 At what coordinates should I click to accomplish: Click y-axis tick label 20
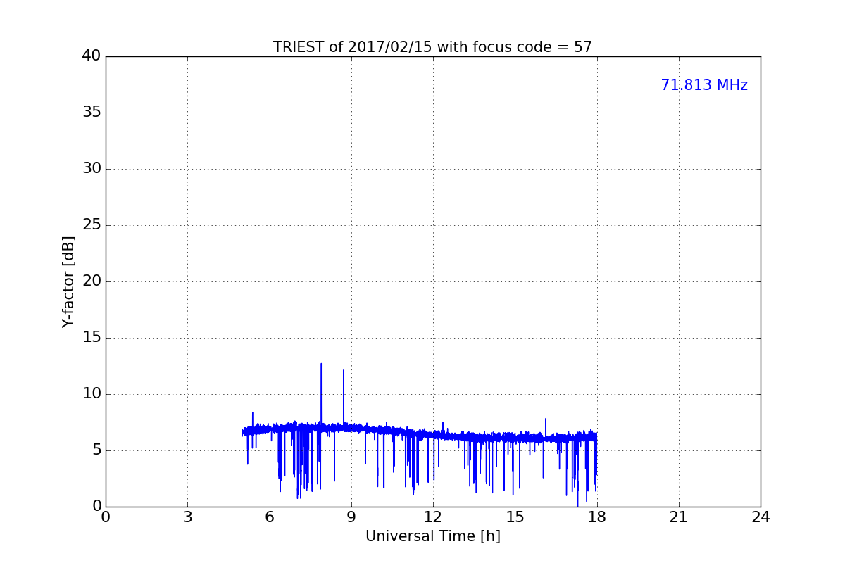pos(92,281)
